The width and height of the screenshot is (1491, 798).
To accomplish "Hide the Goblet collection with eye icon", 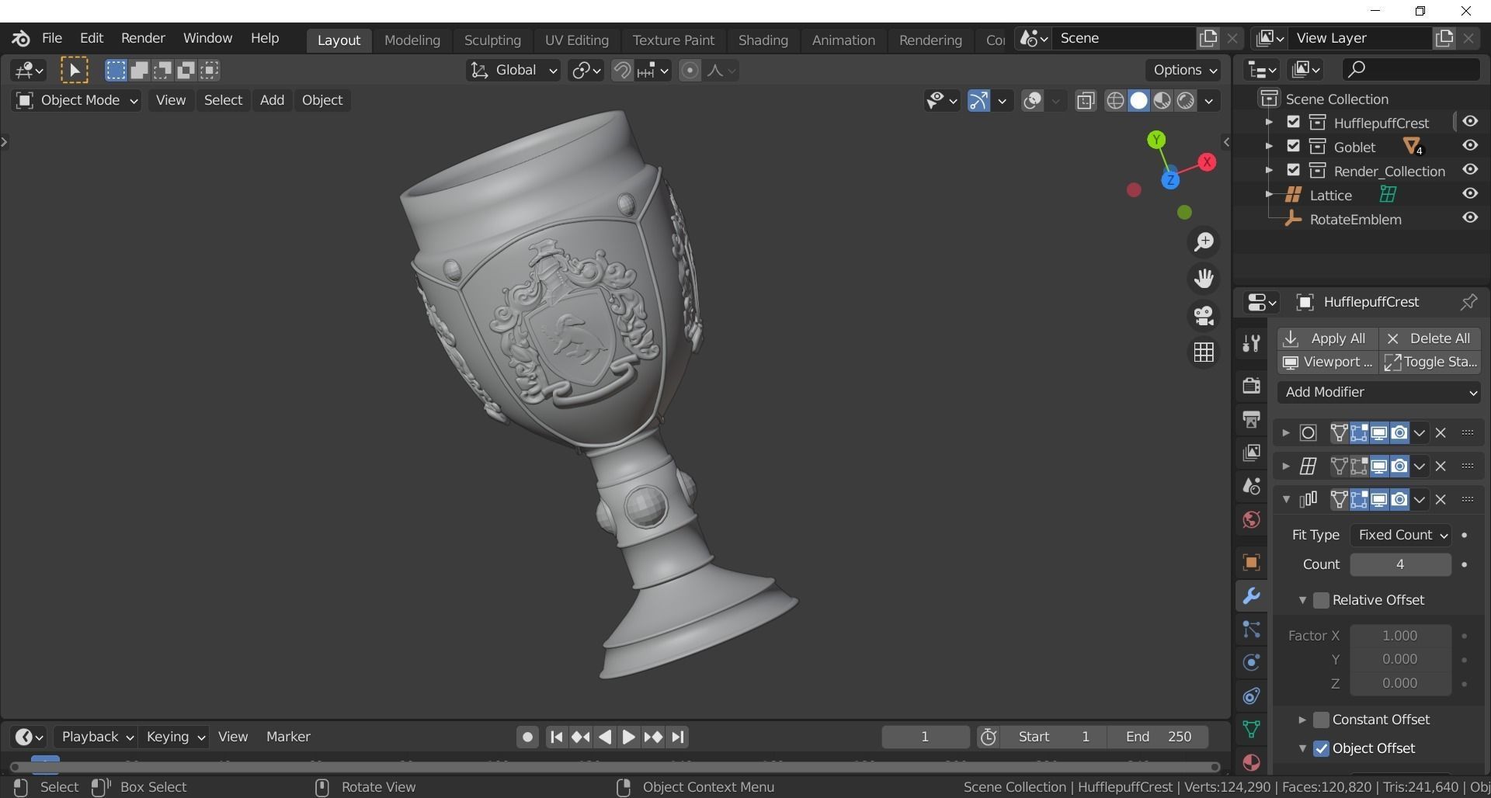I will coord(1470,146).
